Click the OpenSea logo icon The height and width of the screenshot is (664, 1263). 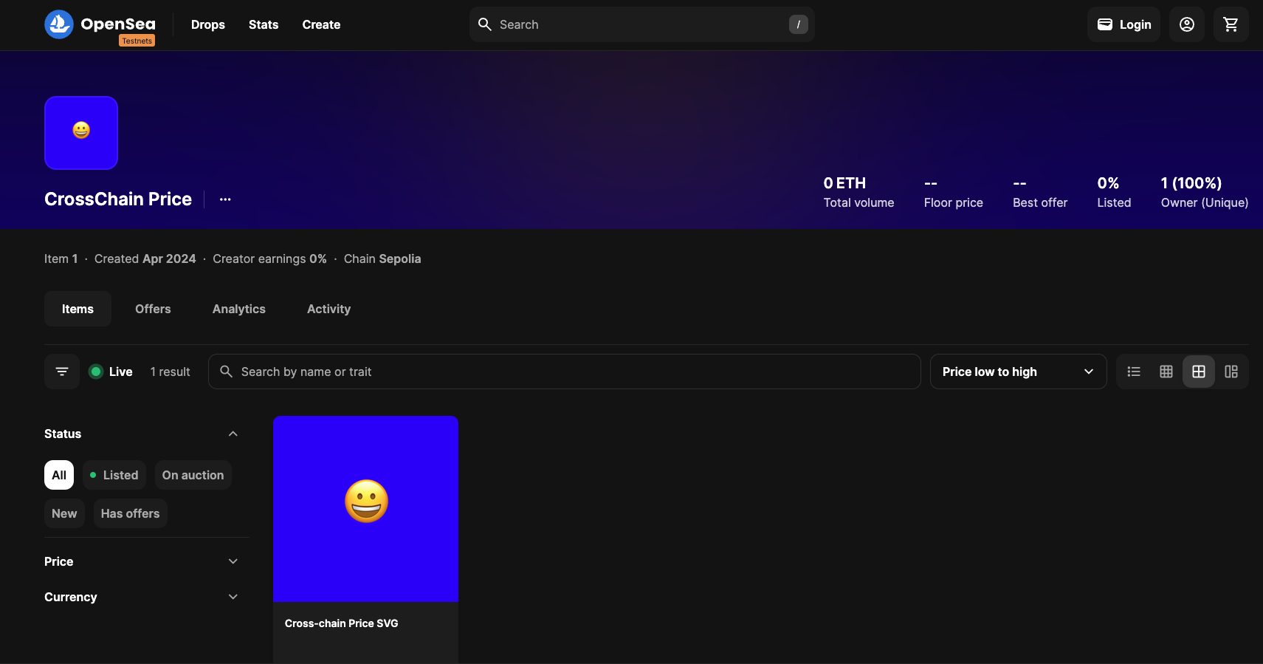tap(59, 24)
